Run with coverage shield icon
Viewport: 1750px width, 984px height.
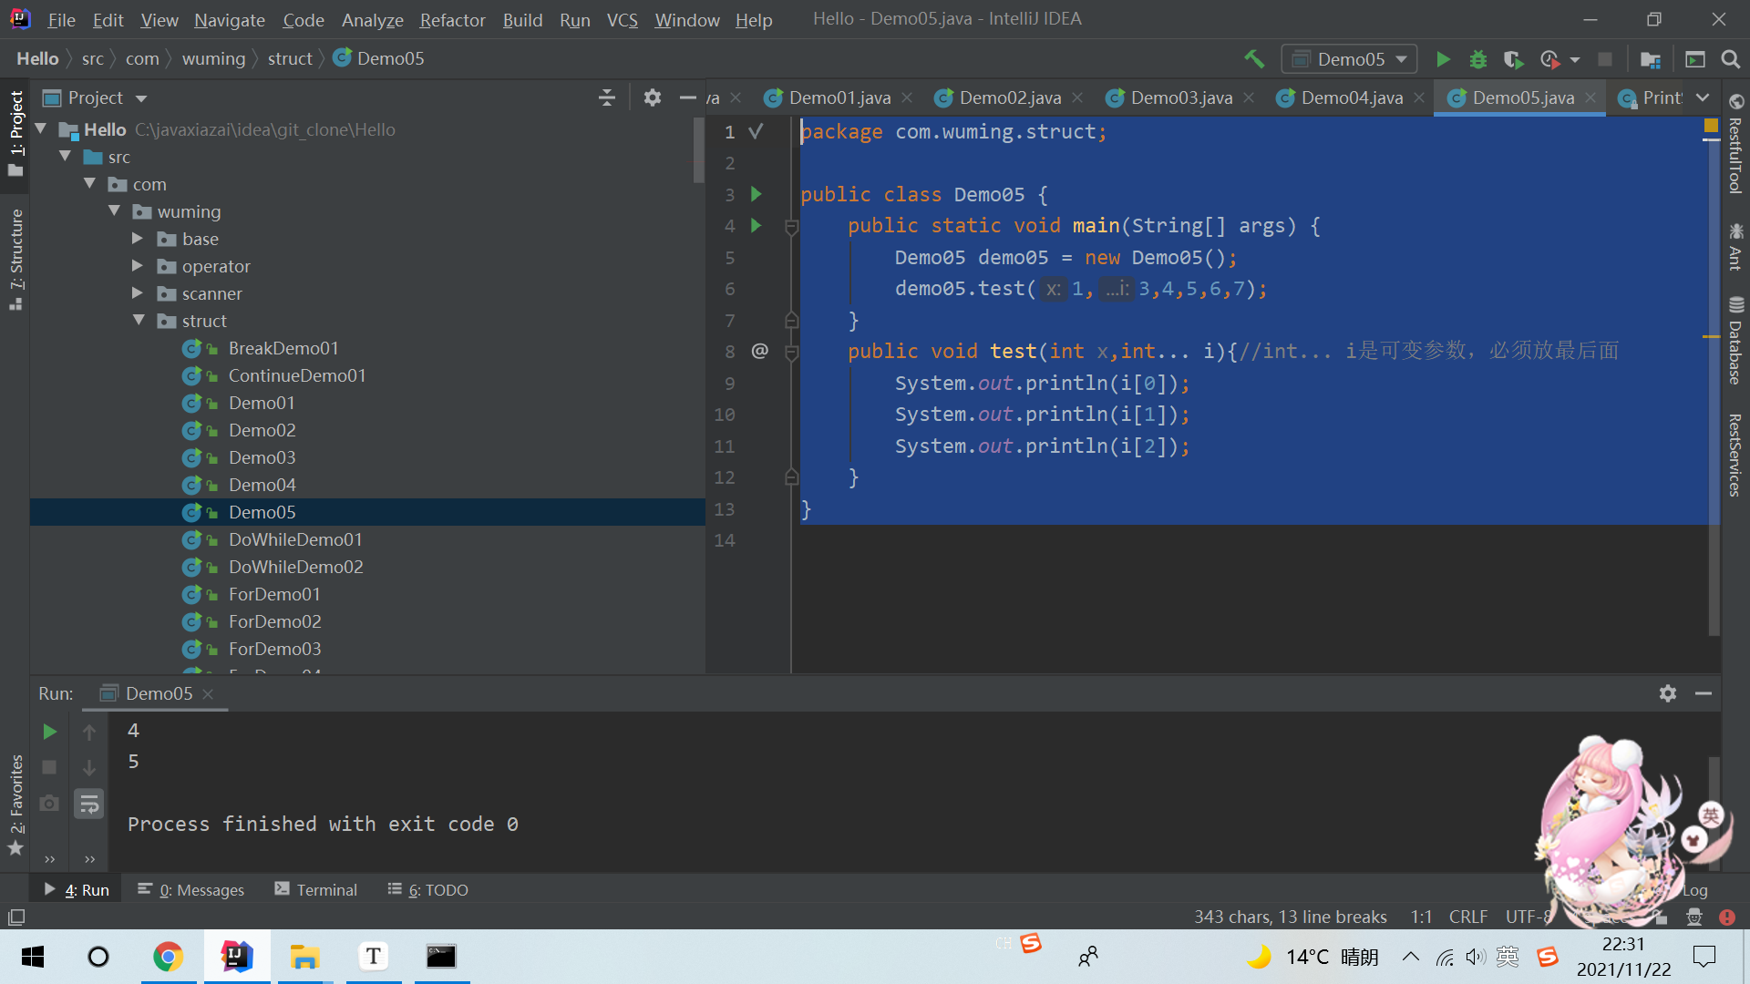coord(1513,59)
